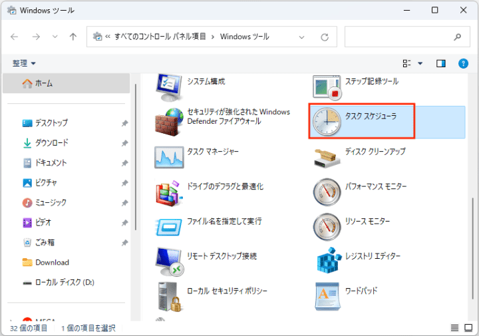
Task: Click the refresh icon in address bar
Action: point(325,37)
